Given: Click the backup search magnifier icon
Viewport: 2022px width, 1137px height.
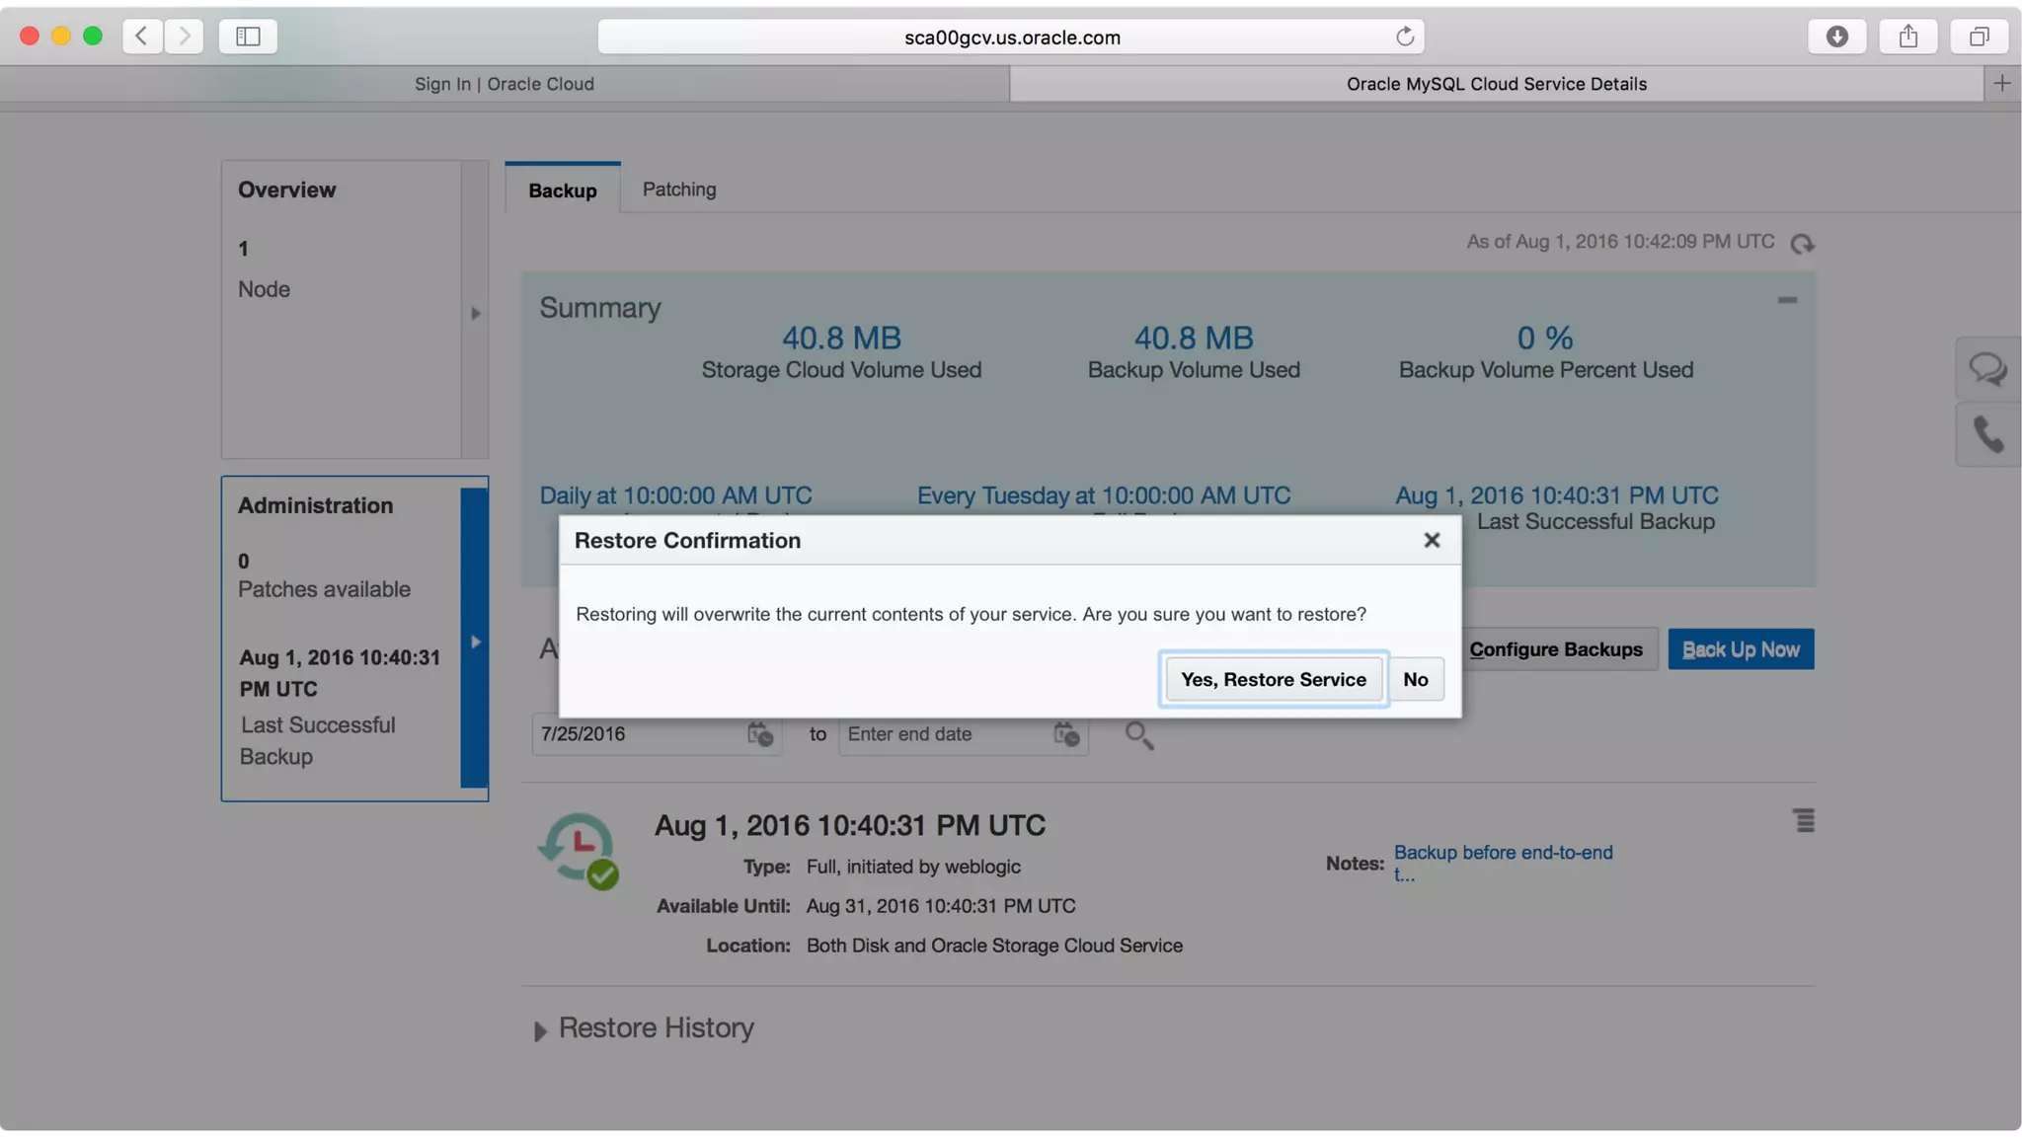Looking at the screenshot, I should point(1138,735).
